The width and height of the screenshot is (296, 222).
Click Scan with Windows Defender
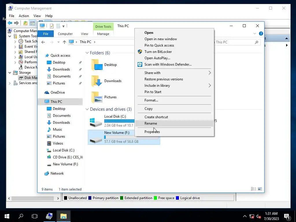click(174, 64)
